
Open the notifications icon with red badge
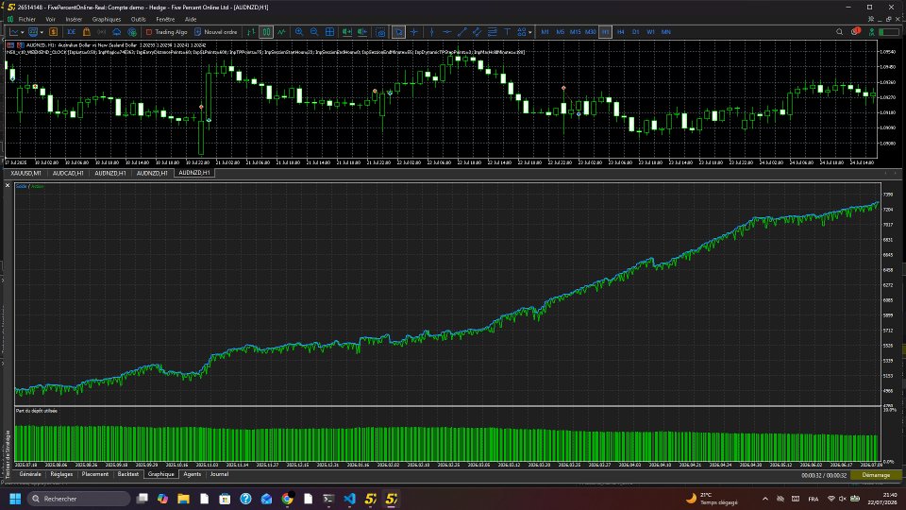tap(856, 31)
